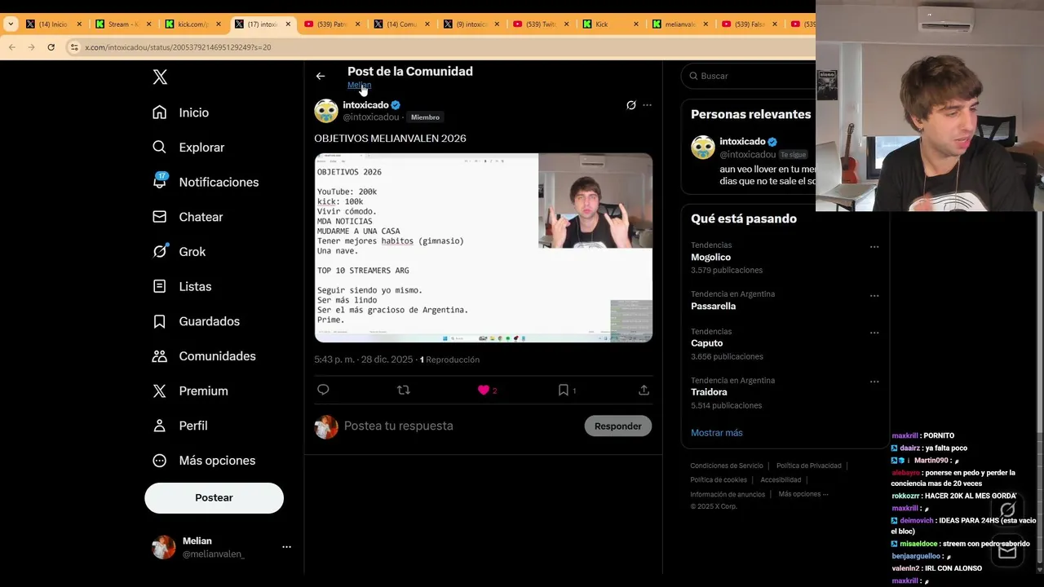Click the post timestamp 5:43 p. m. 28 dic. 2025
This screenshot has width=1044, height=587.
point(364,360)
